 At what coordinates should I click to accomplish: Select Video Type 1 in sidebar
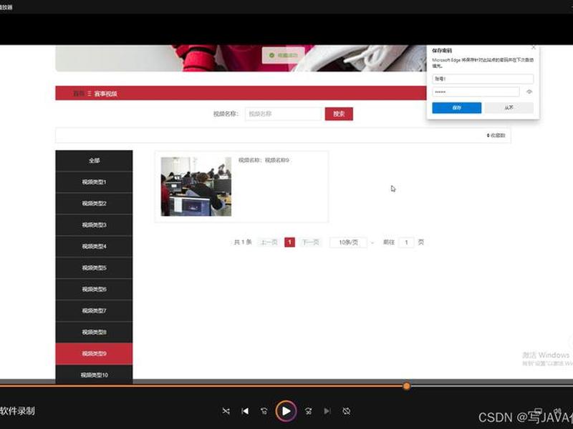pos(94,182)
